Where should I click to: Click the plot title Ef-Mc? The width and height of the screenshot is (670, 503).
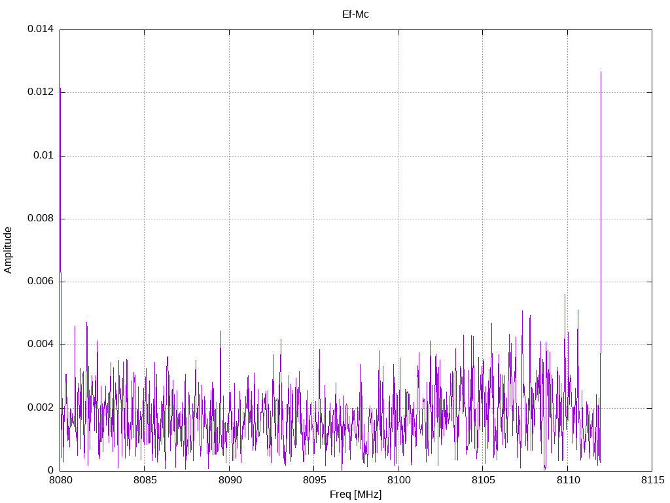click(355, 14)
